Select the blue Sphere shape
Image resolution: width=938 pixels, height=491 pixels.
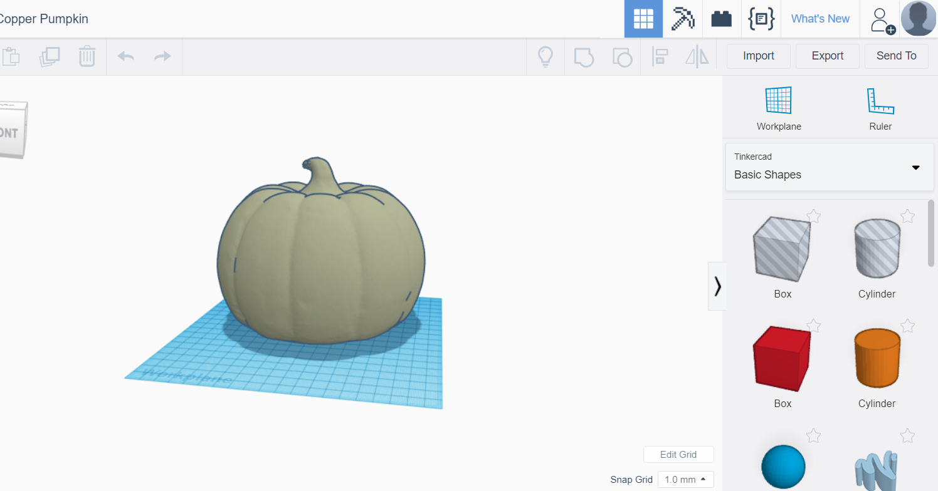pyautogui.click(x=783, y=467)
